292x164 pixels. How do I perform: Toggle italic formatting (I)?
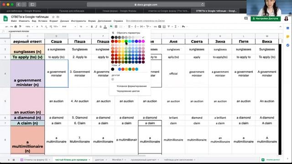(x=96, y=26)
